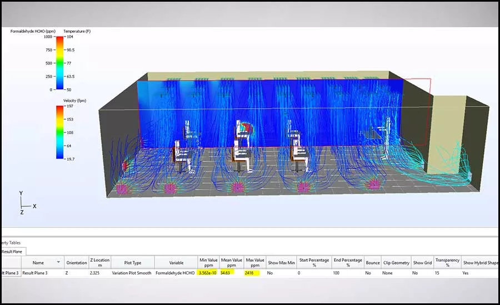Screen dimensions: 500x305
Task: Select the Max Value cell '2416'
Action: [x=255, y=273]
